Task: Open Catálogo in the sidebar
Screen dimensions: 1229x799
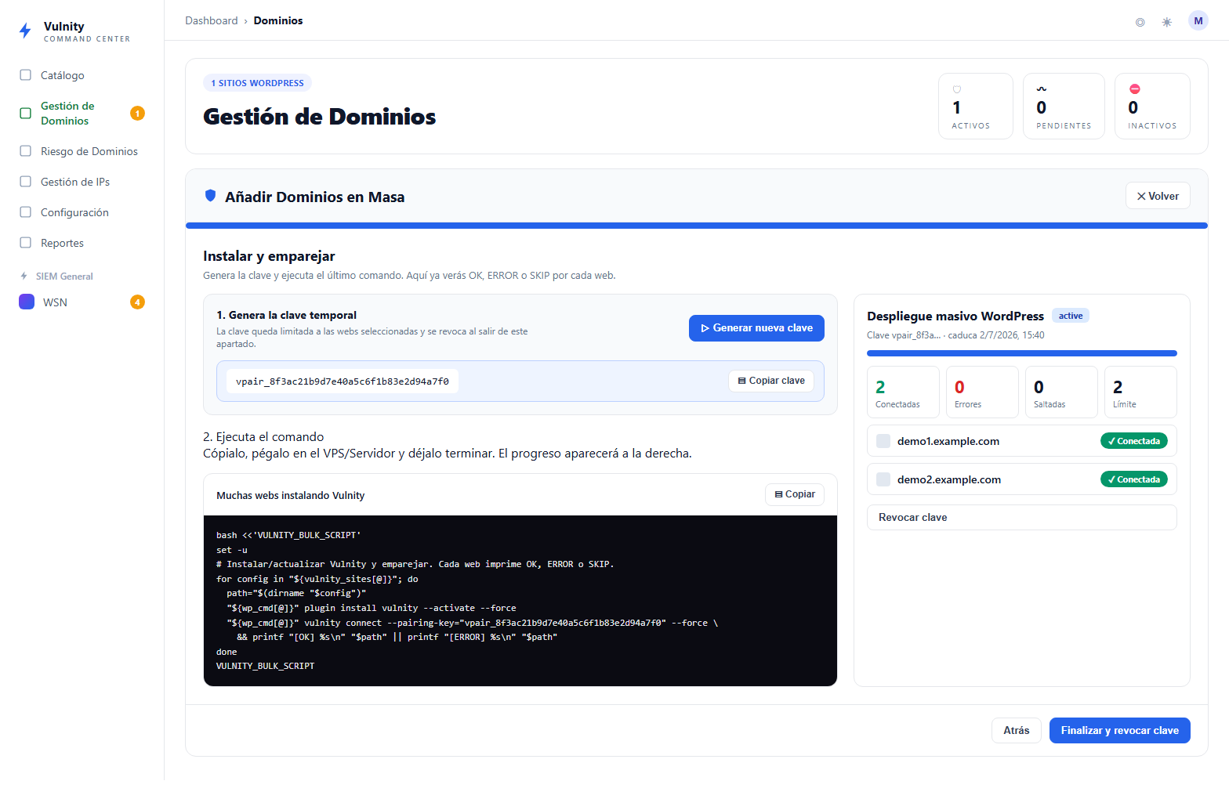Action: click(82, 75)
